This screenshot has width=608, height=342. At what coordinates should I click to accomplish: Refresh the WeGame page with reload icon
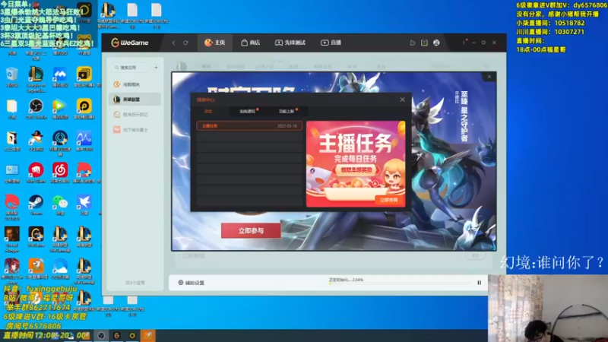point(185,43)
